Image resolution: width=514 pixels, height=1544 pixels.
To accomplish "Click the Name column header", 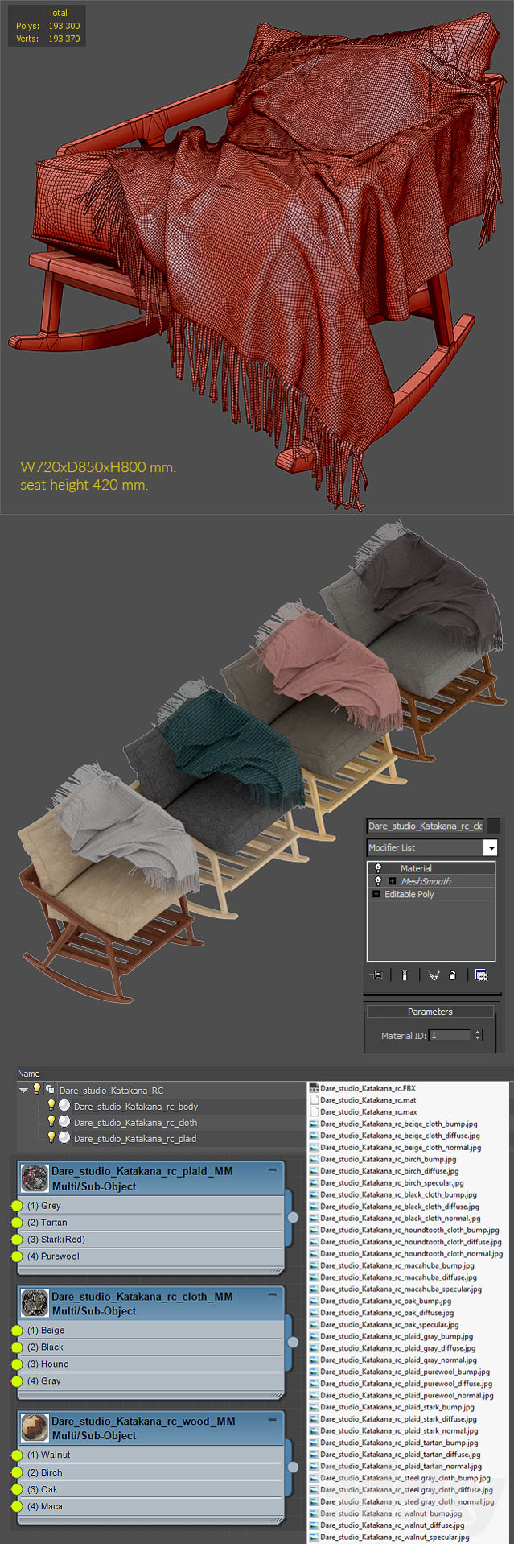I will (29, 1074).
